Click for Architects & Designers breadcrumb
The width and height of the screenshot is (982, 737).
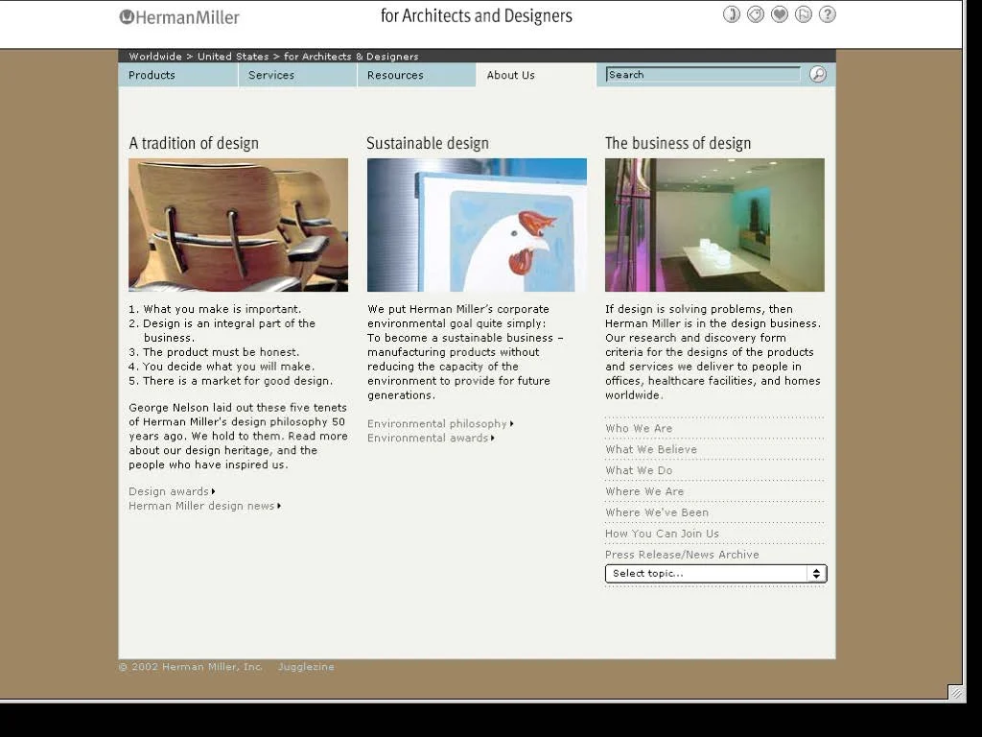(x=351, y=57)
